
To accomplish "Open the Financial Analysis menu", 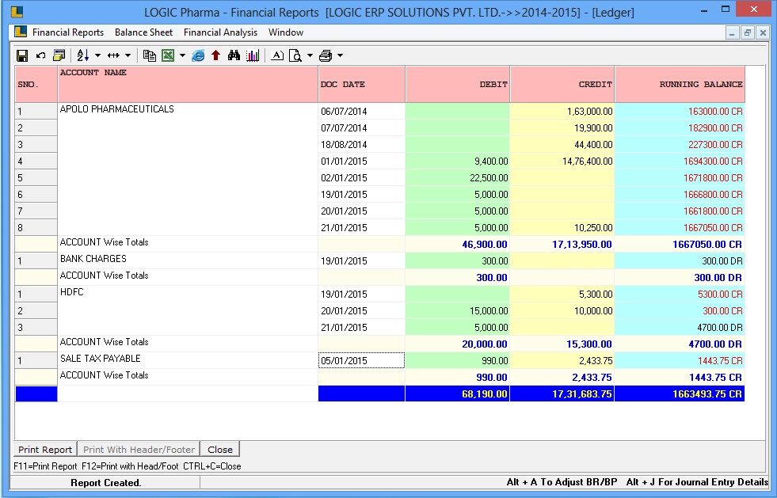I will point(219,32).
